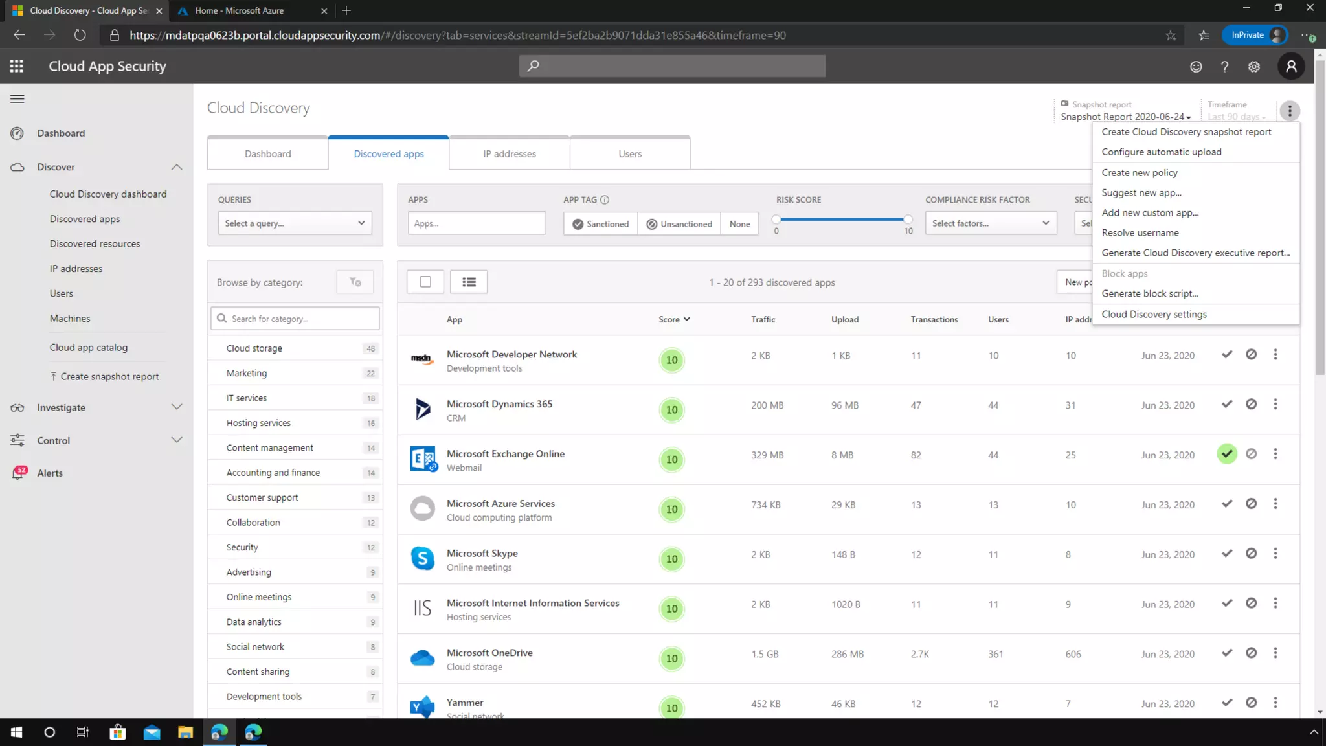Toggle the hamburger navigation menu

coord(17,99)
